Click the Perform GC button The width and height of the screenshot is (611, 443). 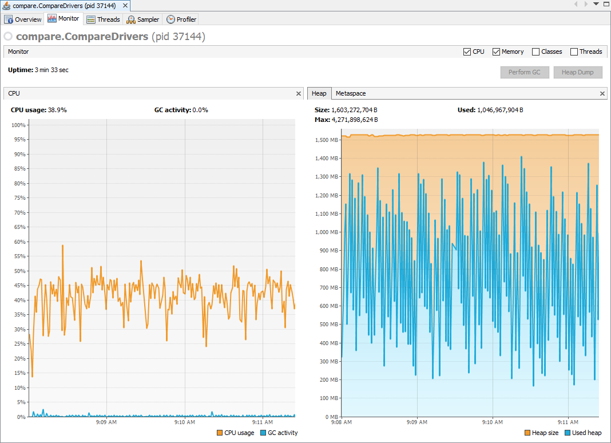click(524, 73)
